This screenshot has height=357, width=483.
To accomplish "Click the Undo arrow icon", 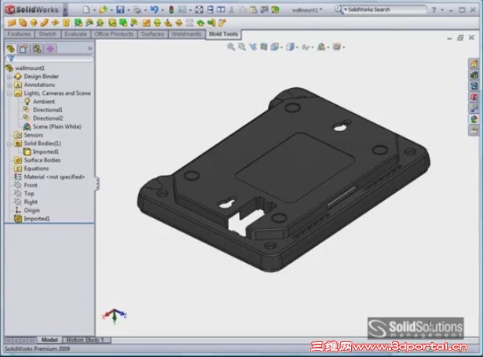I will point(154,10).
